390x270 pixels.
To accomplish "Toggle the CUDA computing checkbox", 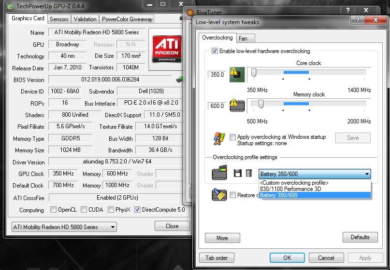I will pyautogui.click(x=84, y=210).
